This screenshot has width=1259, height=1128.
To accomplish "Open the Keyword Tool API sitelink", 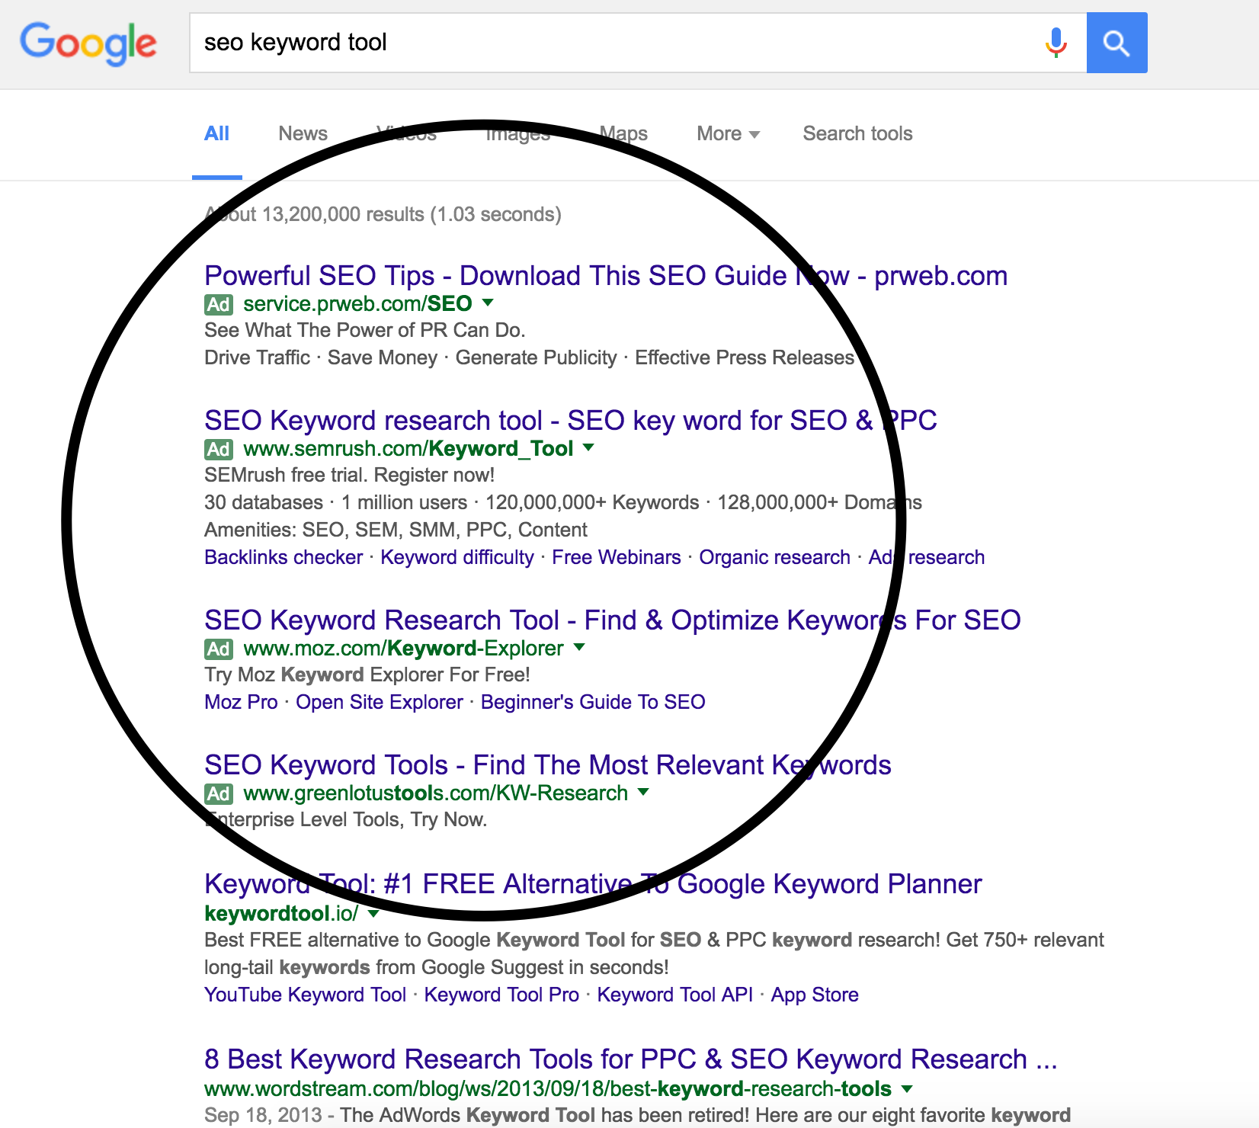I will point(674,995).
